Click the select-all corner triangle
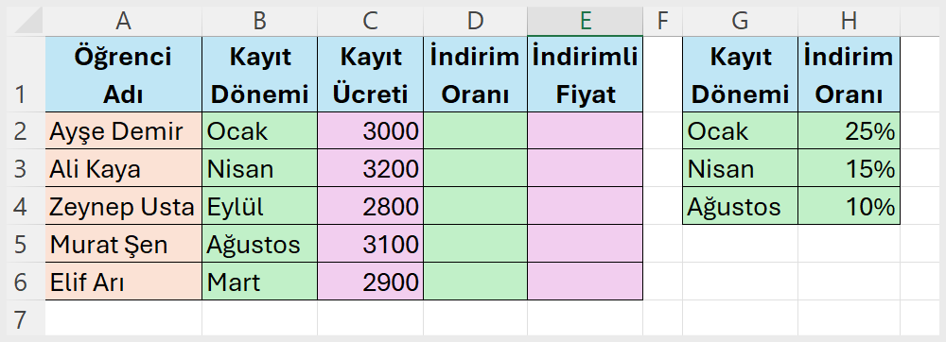Image resolution: width=946 pixels, height=342 pixels. 26,21
